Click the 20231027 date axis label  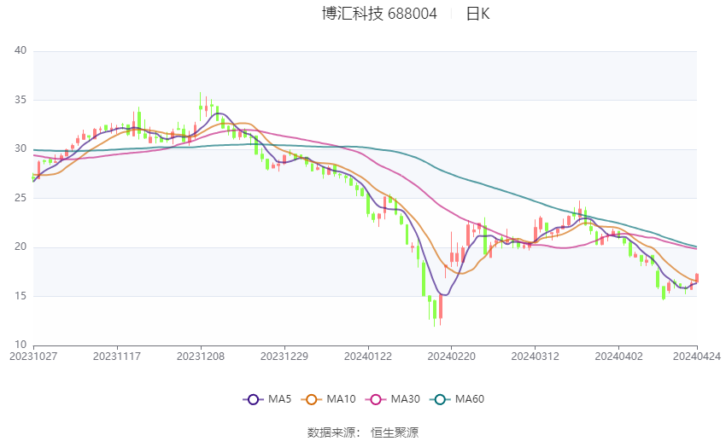(x=33, y=357)
